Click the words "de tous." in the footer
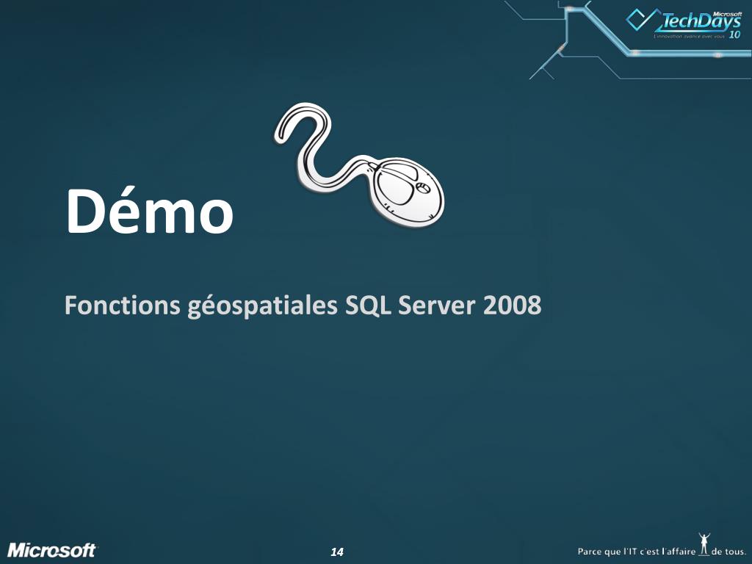The image size is (752, 564). pos(729,552)
